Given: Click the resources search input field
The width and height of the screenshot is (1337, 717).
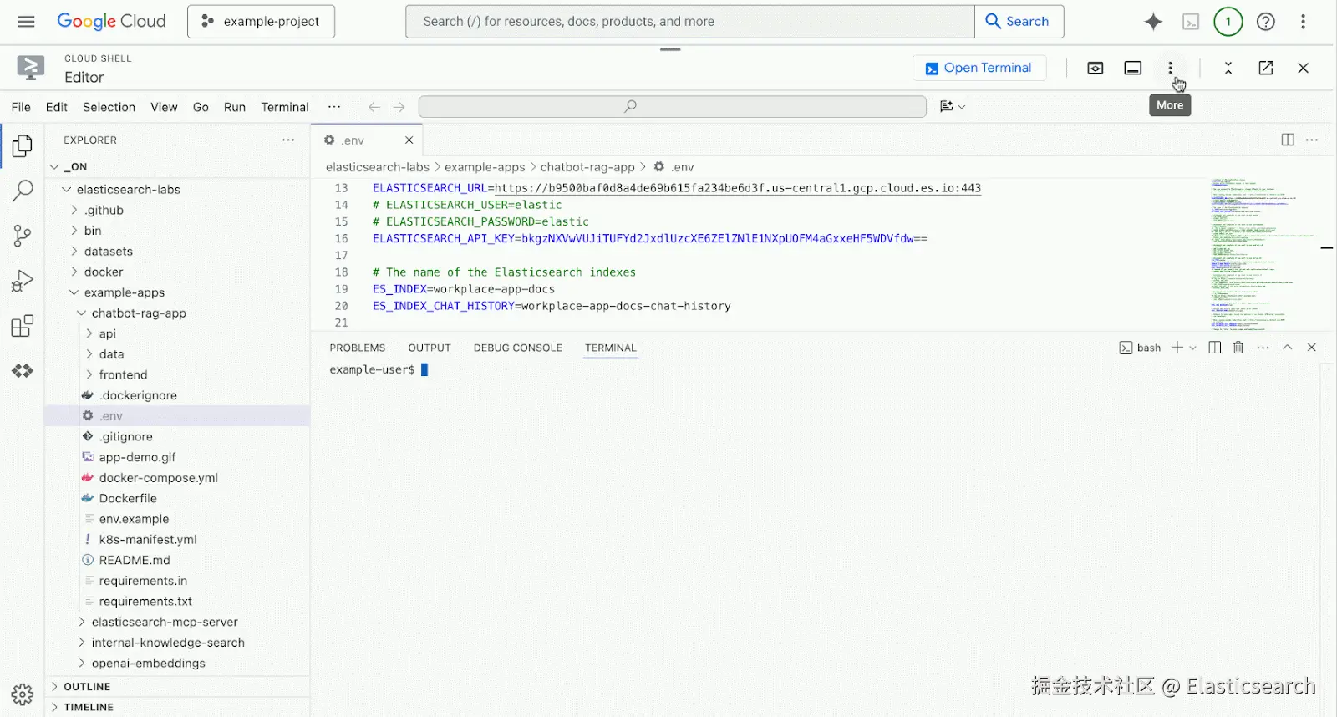Looking at the screenshot, I should point(690,22).
